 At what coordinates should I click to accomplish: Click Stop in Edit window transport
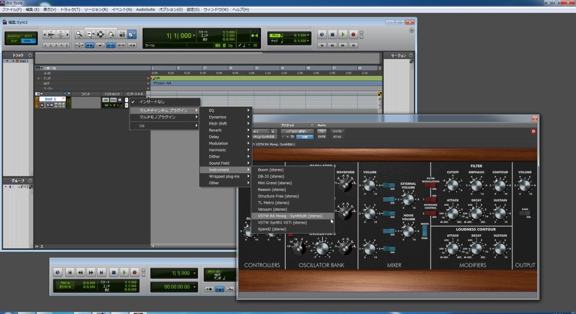[x=332, y=34]
